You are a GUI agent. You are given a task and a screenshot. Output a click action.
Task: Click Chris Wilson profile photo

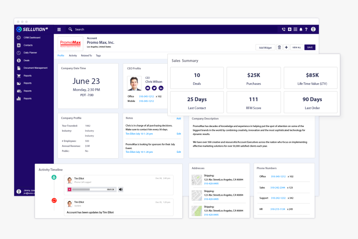tap(134, 83)
